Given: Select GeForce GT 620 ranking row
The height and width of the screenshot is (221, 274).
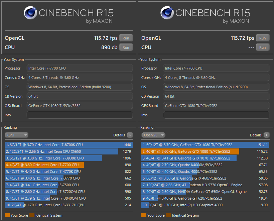Looking at the screenshot, I should 205,198.
